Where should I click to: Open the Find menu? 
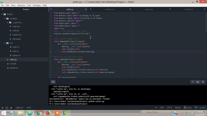tap(29, 5)
